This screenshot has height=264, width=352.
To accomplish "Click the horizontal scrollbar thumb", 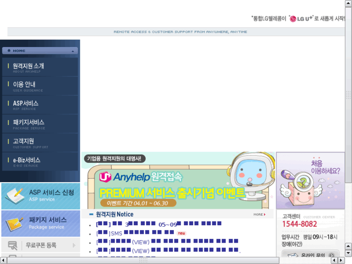I will point(143,261).
